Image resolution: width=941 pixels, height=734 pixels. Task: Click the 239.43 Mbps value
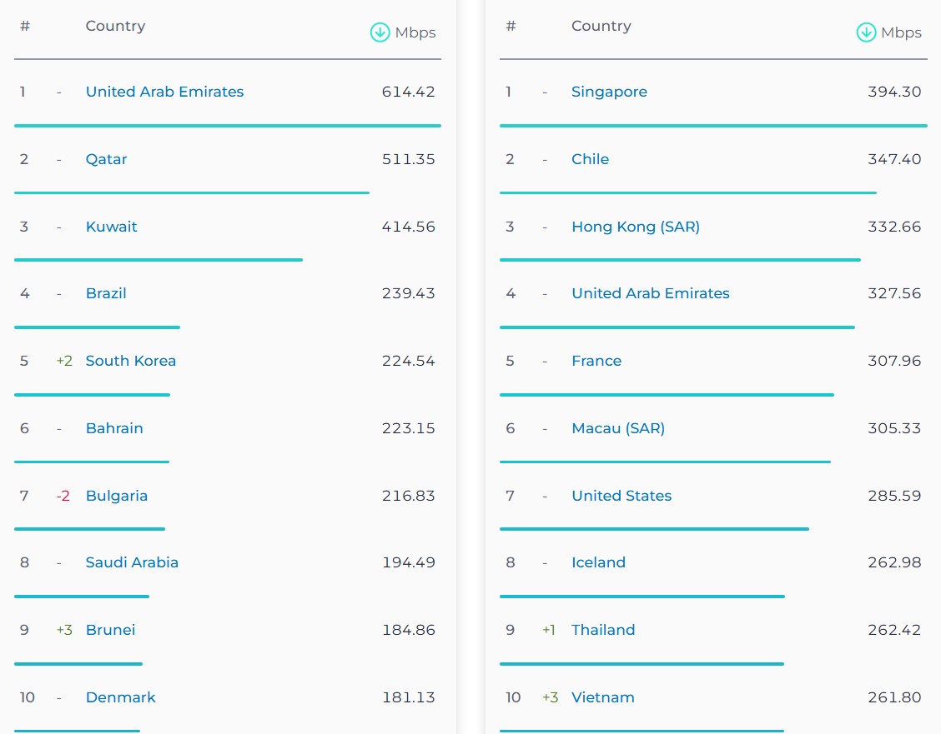408,293
